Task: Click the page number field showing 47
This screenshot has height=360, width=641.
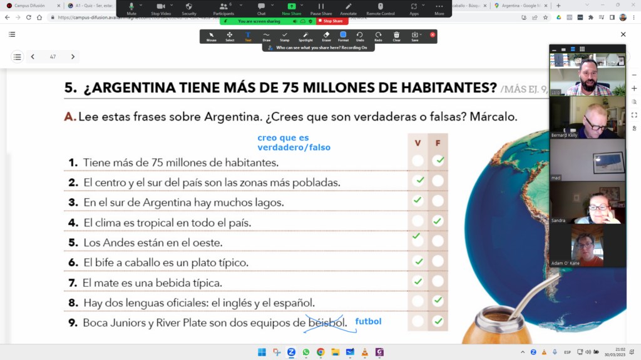Action: pyautogui.click(x=53, y=57)
